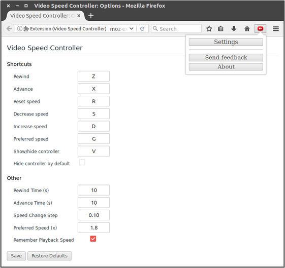
Task: Click Restore Defaults button
Action: [49, 256]
